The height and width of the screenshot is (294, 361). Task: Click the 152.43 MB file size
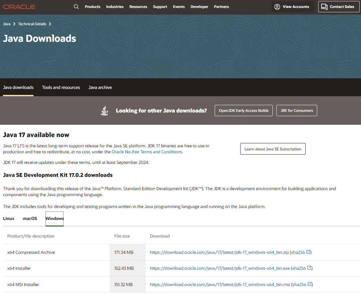[x=124, y=268]
